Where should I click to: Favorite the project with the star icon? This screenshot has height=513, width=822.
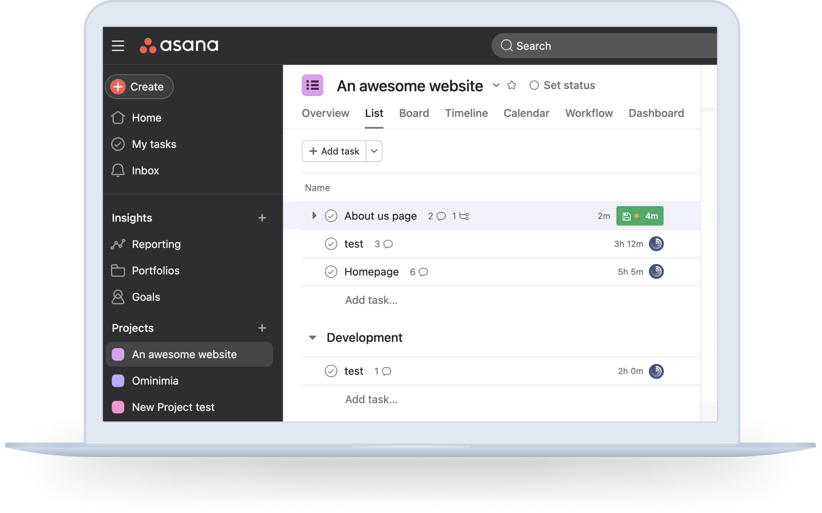[512, 85]
